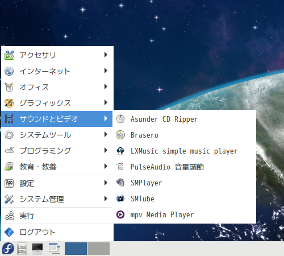Click the 実行 gears icon

[x=9, y=216]
